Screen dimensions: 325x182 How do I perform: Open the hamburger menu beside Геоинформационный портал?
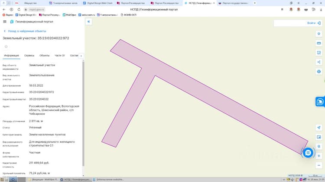tap(5, 22)
